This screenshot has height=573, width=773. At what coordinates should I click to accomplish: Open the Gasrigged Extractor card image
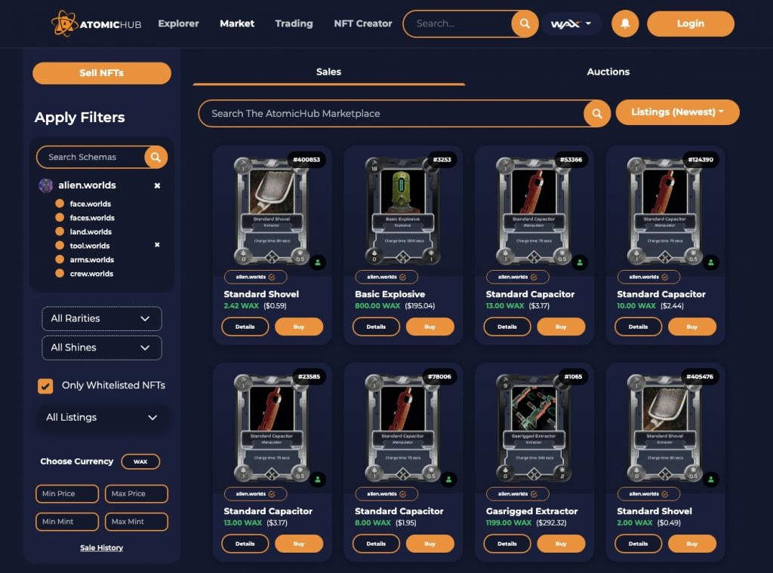(534, 427)
